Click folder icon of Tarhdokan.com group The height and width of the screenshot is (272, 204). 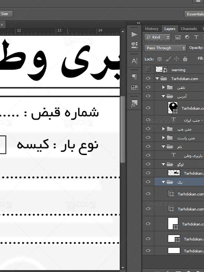pyautogui.click(x=163, y=78)
